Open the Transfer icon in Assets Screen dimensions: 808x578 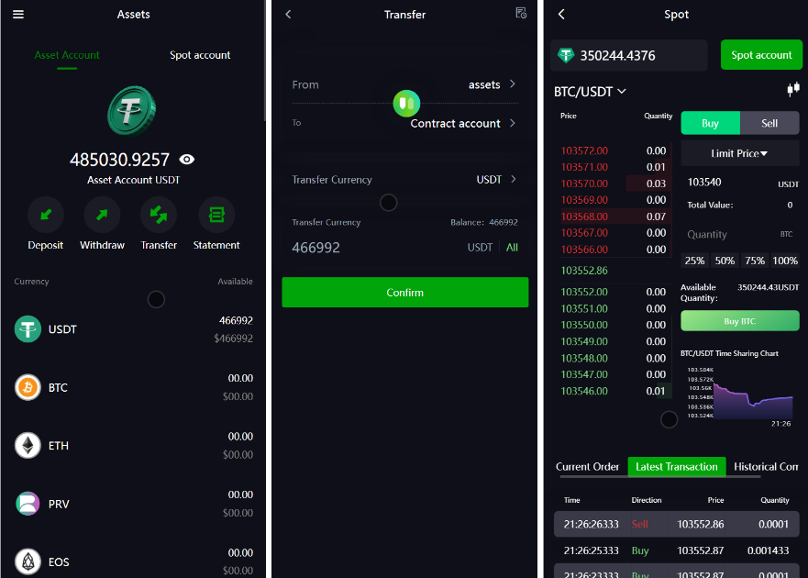click(x=159, y=216)
